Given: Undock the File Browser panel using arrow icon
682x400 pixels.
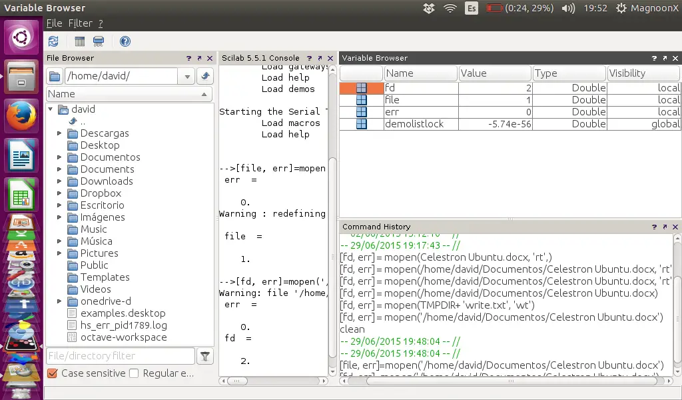Looking at the screenshot, I should 199,58.
